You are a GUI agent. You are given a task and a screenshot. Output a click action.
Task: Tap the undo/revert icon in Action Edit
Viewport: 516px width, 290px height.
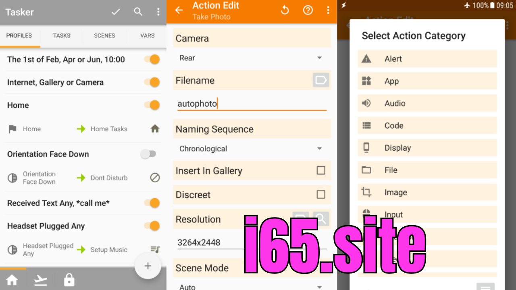point(285,10)
